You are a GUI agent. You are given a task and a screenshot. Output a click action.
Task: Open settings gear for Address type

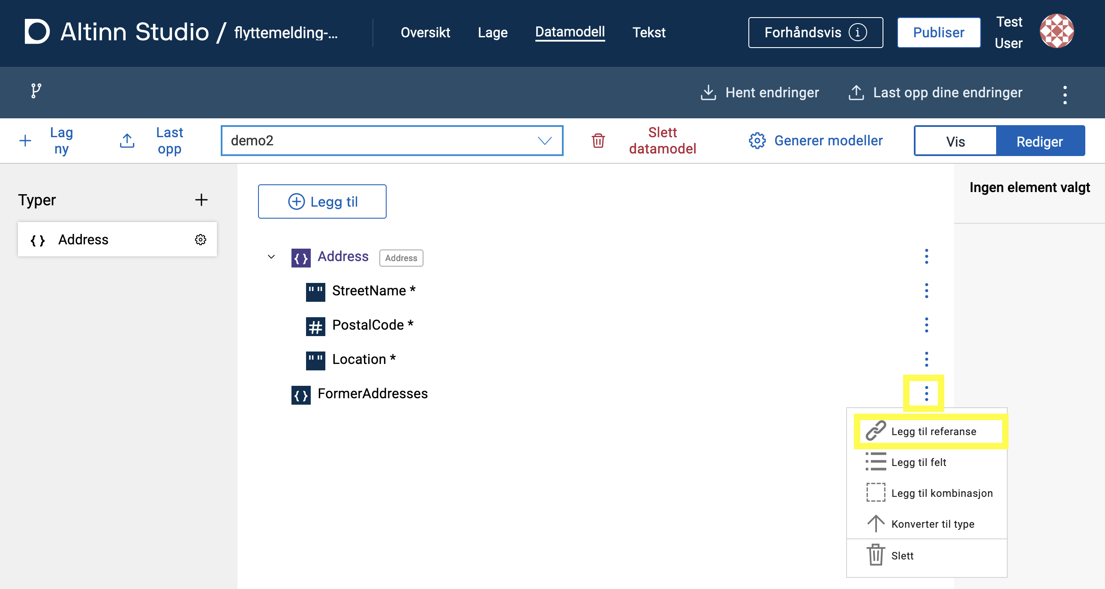(x=200, y=239)
